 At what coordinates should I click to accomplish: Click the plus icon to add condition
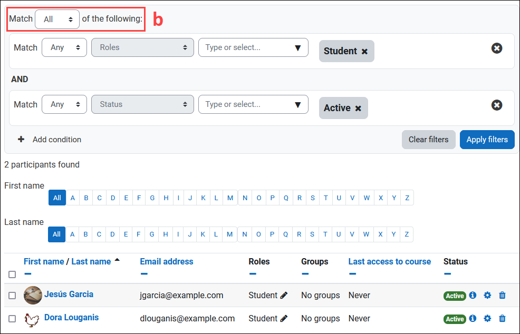[x=21, y=140]
